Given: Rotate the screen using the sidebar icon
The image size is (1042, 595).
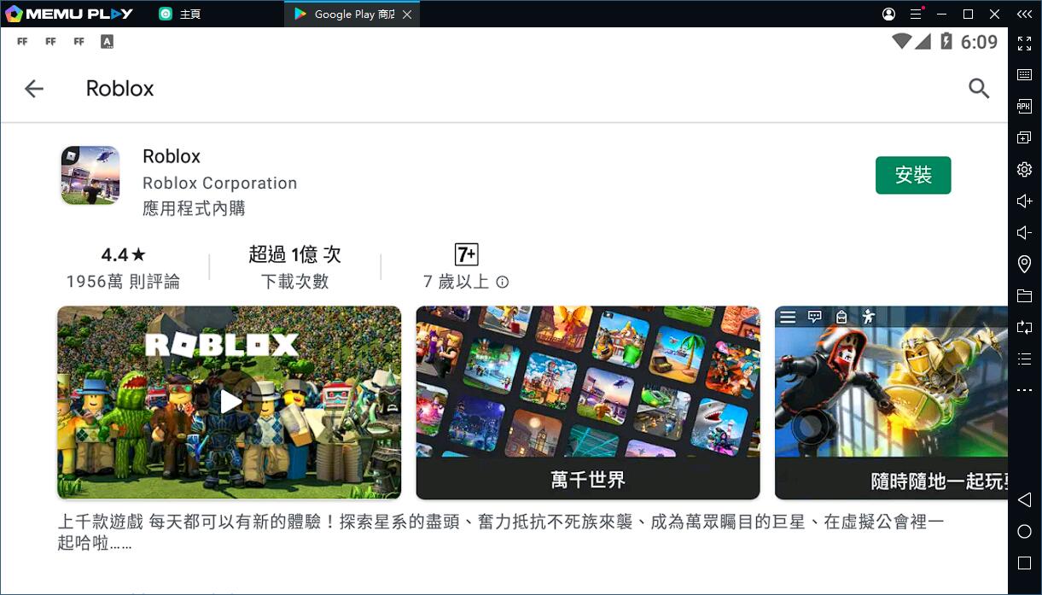Looking at the screenshot, I should click(1024, 327).
